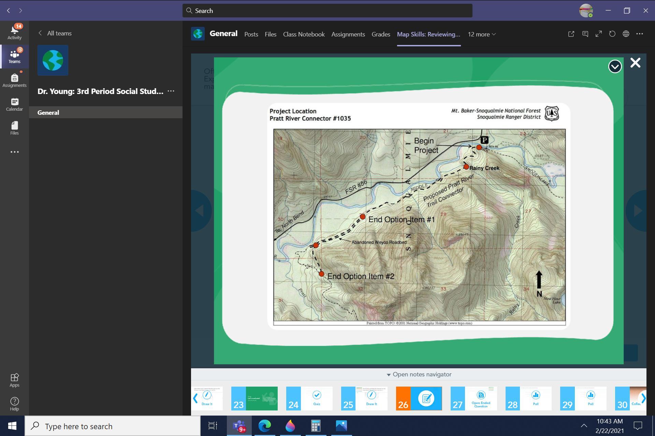Expand the lesson to fullscreen
Viewport: 655px width, 436px height.
click(598, 34)
